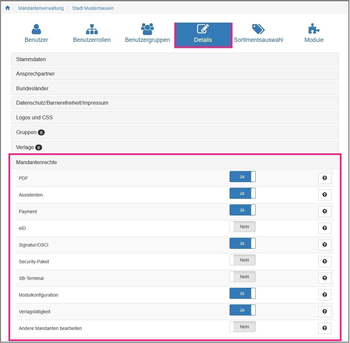Click help icon for PDF row
This screenshot has height=343, width=350.
click(325, 178)
